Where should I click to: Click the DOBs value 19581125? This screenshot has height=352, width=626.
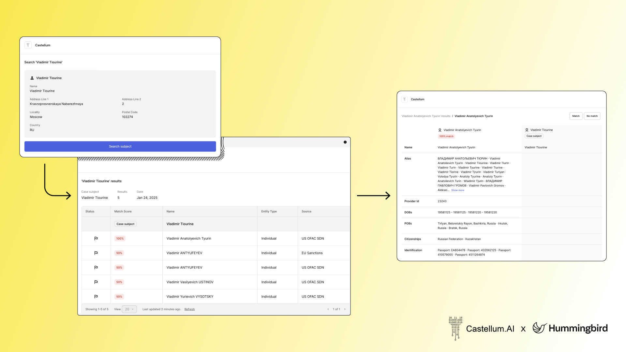[467, 213]
